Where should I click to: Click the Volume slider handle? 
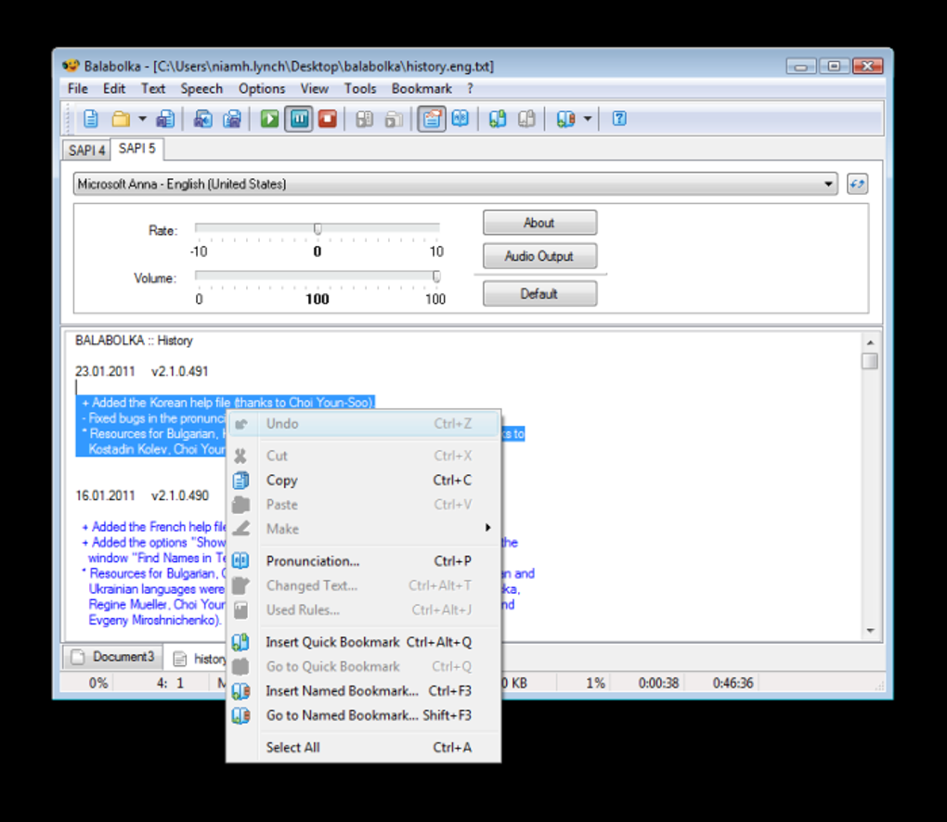436,276
